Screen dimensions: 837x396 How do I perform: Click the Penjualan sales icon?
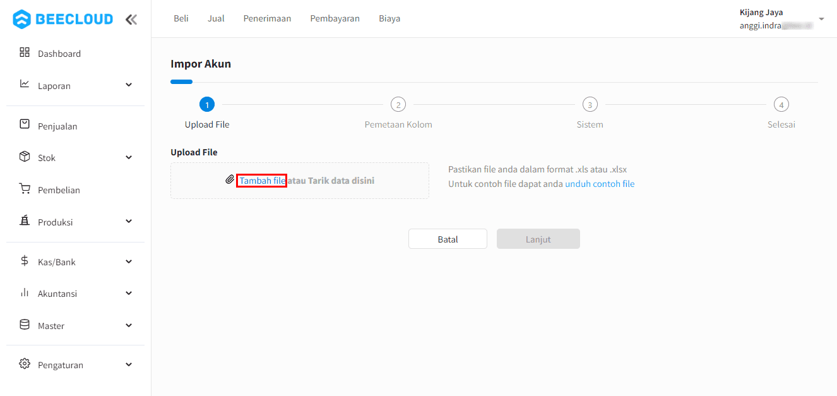[x=25, y=124]
